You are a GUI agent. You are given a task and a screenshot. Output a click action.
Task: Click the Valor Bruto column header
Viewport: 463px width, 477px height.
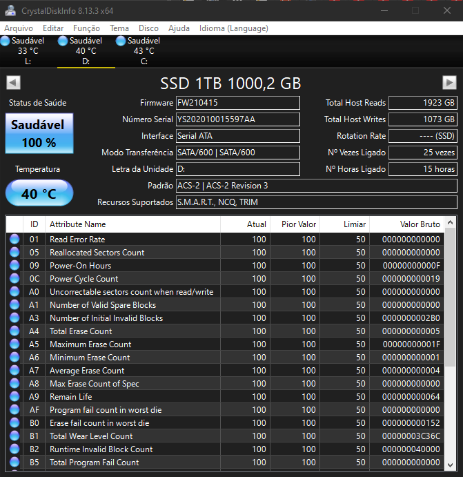406,224
